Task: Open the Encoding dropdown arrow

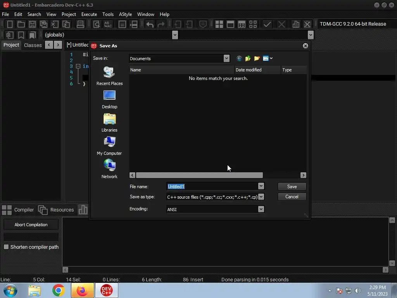Action: pyautogui.click(x=261, y=209)
